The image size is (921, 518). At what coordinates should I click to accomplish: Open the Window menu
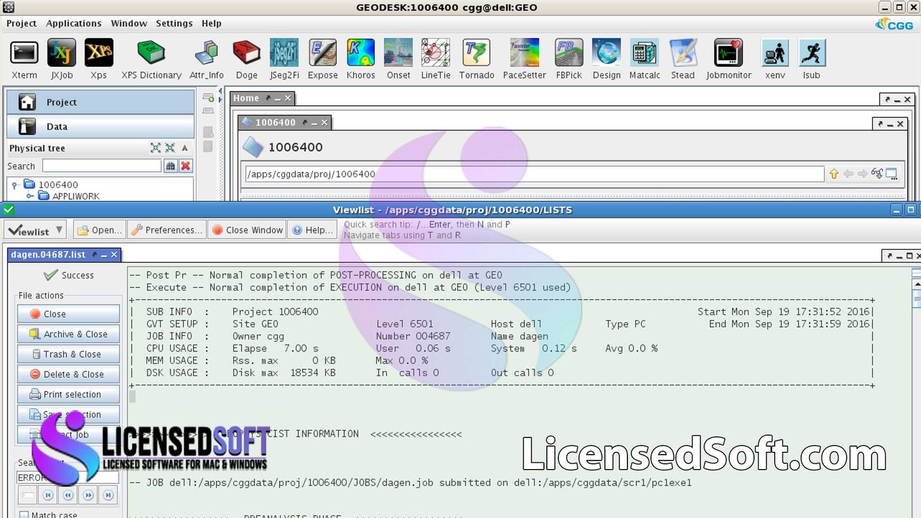click(129, 24)
